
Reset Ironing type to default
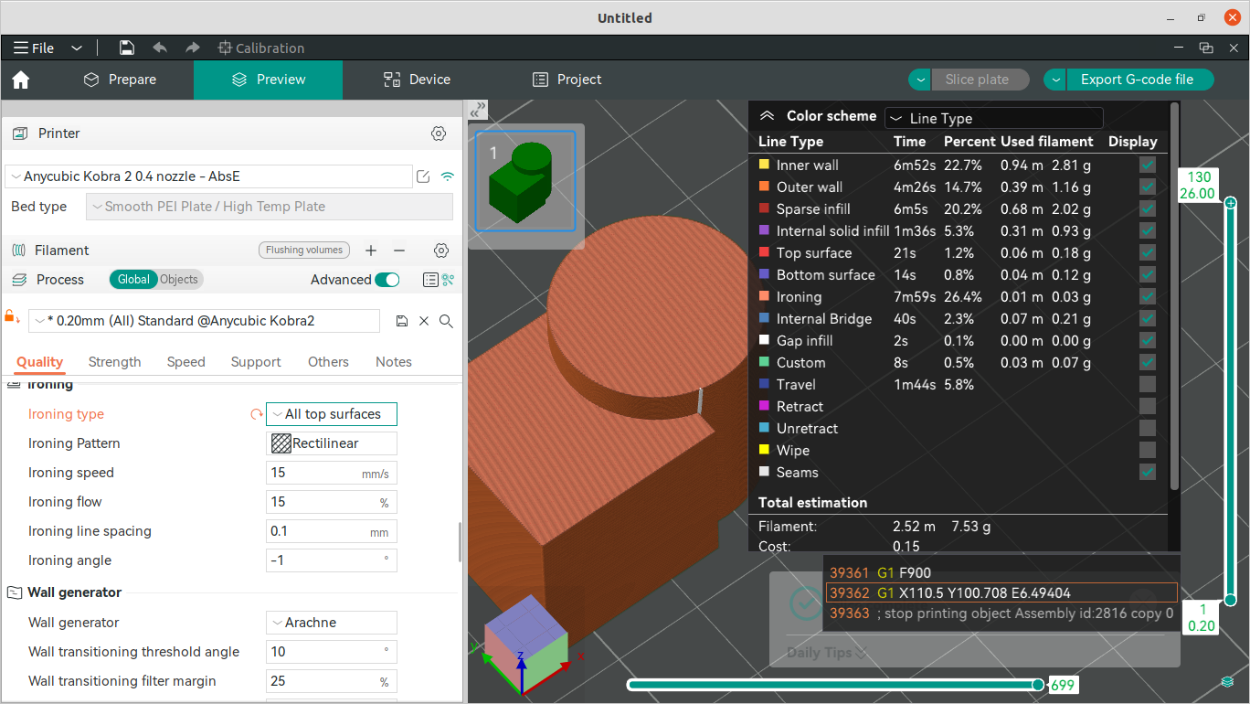(256, 414)
